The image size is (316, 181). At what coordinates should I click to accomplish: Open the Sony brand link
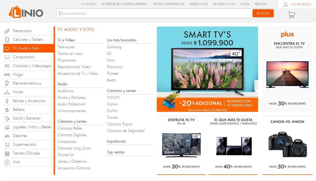click(111, 60)
